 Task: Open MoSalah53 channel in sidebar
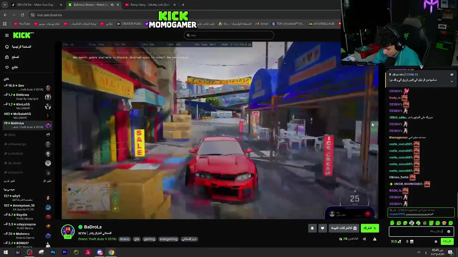coord(27,116)
